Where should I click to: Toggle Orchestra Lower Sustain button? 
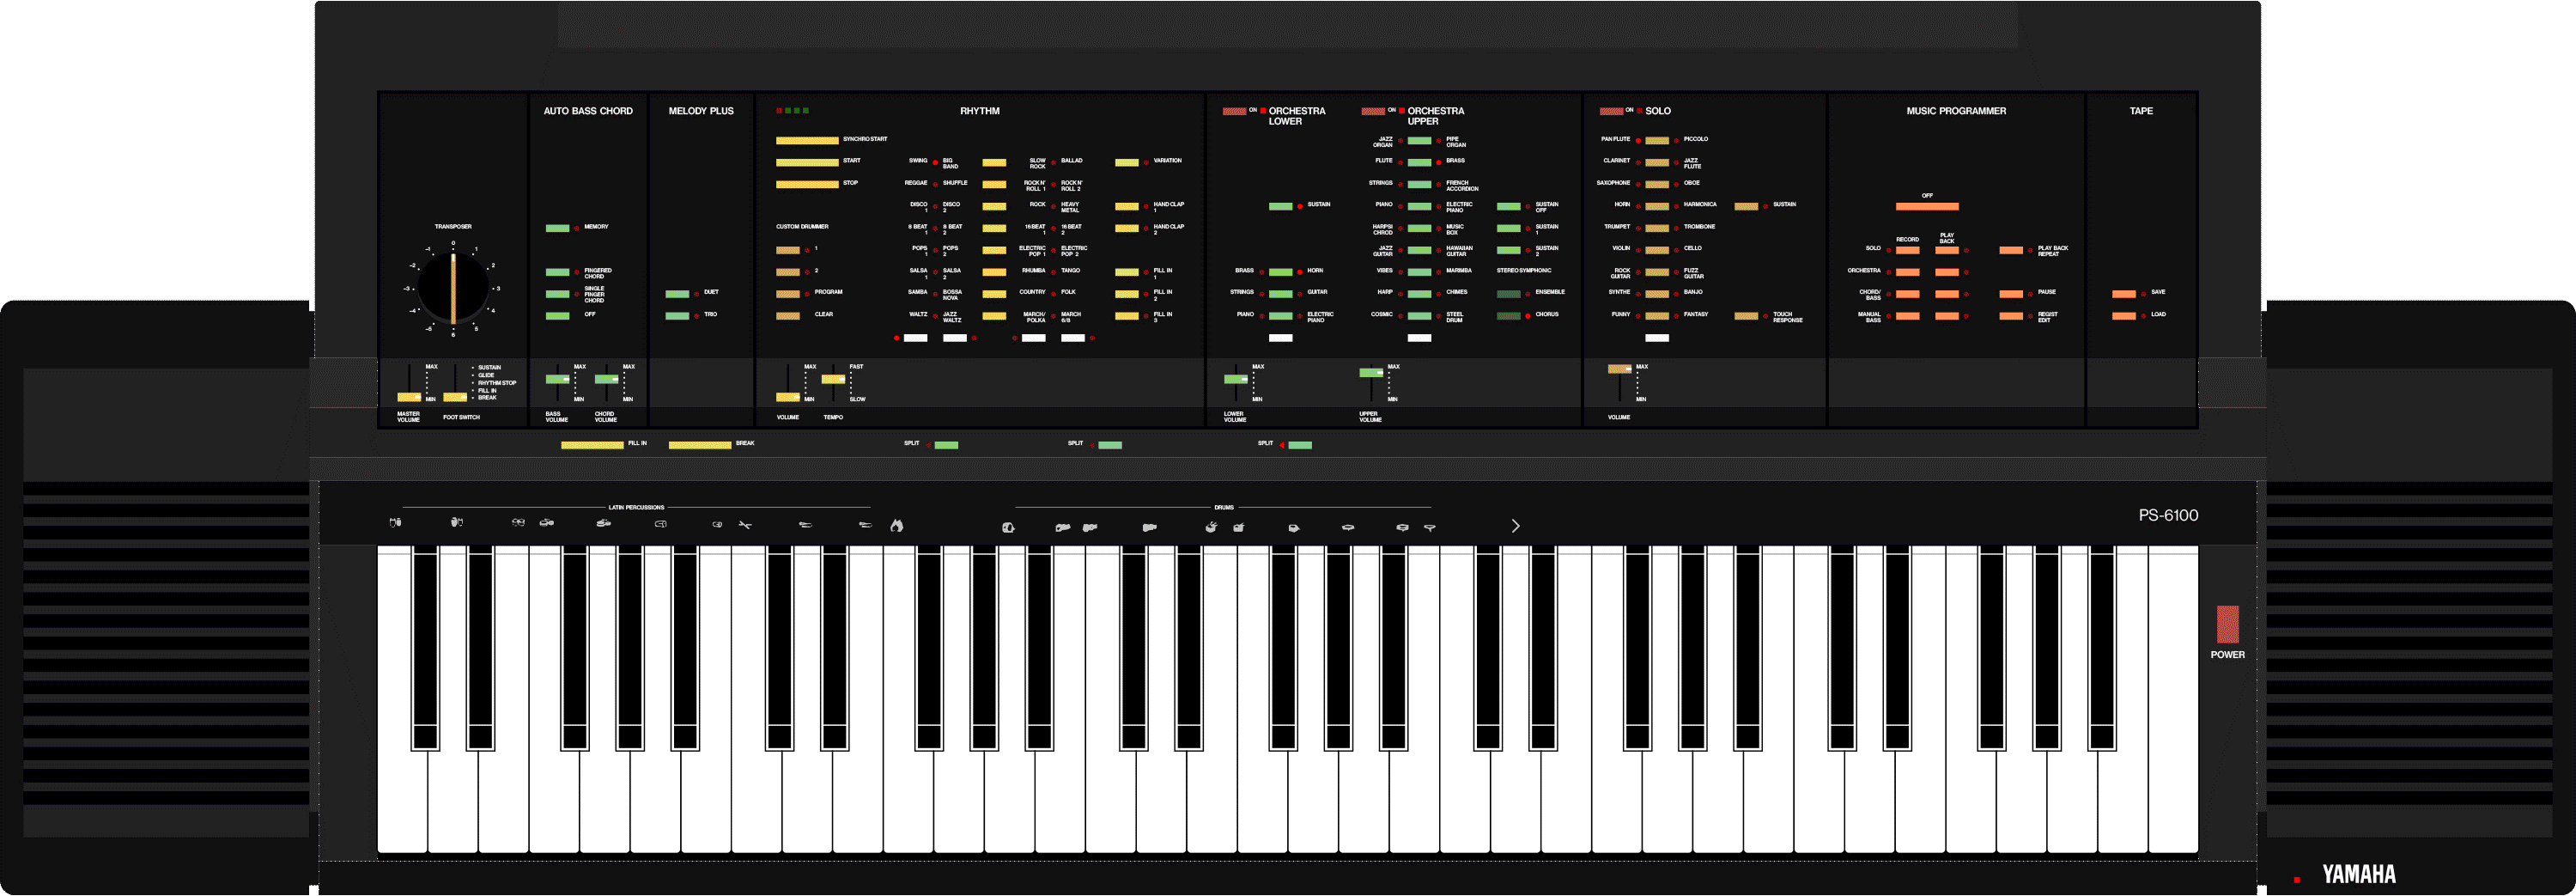[1281, 206]
